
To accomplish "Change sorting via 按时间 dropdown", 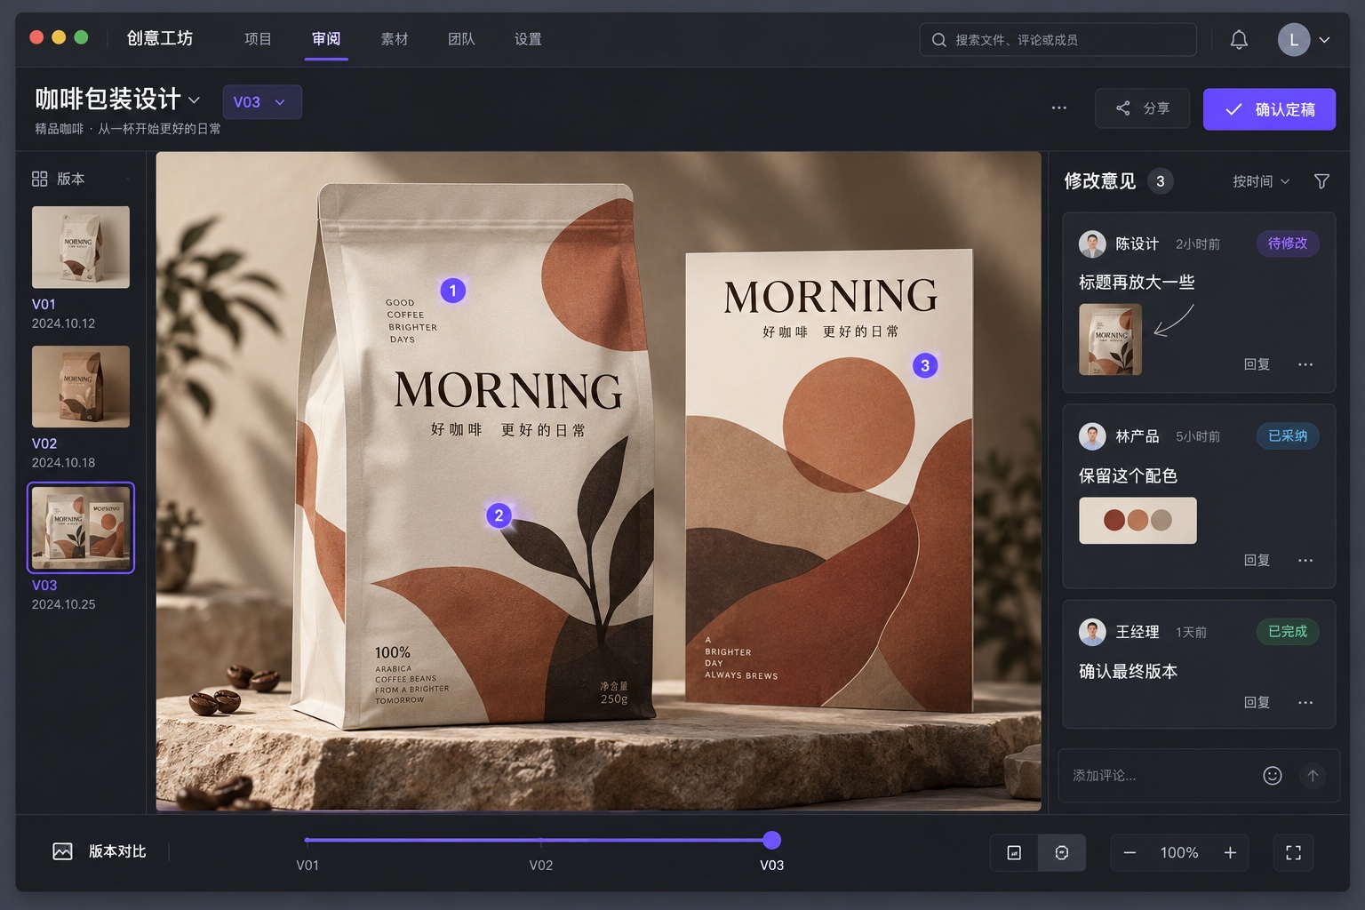I will tap(1261, 181).
